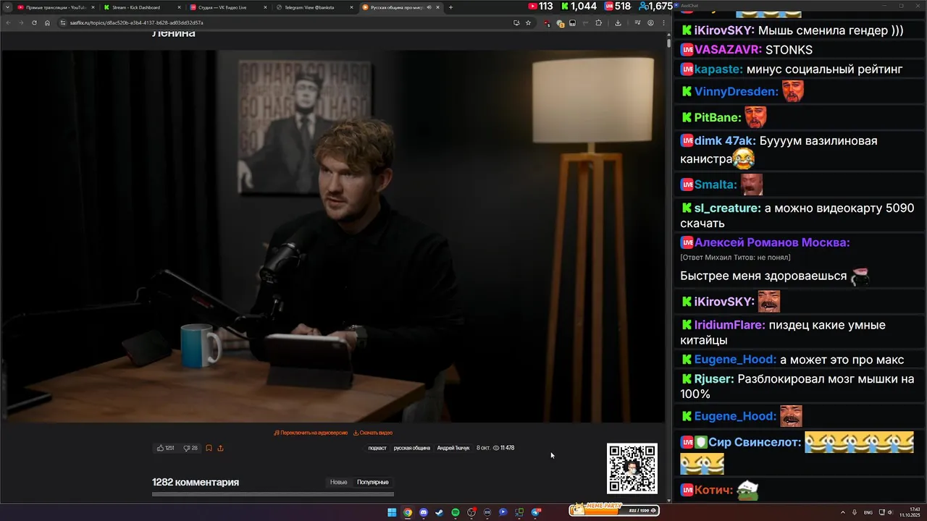This screenshot has width=927, height=521.
Task: Open Steam from the taskbar
Action: [439, 512]
